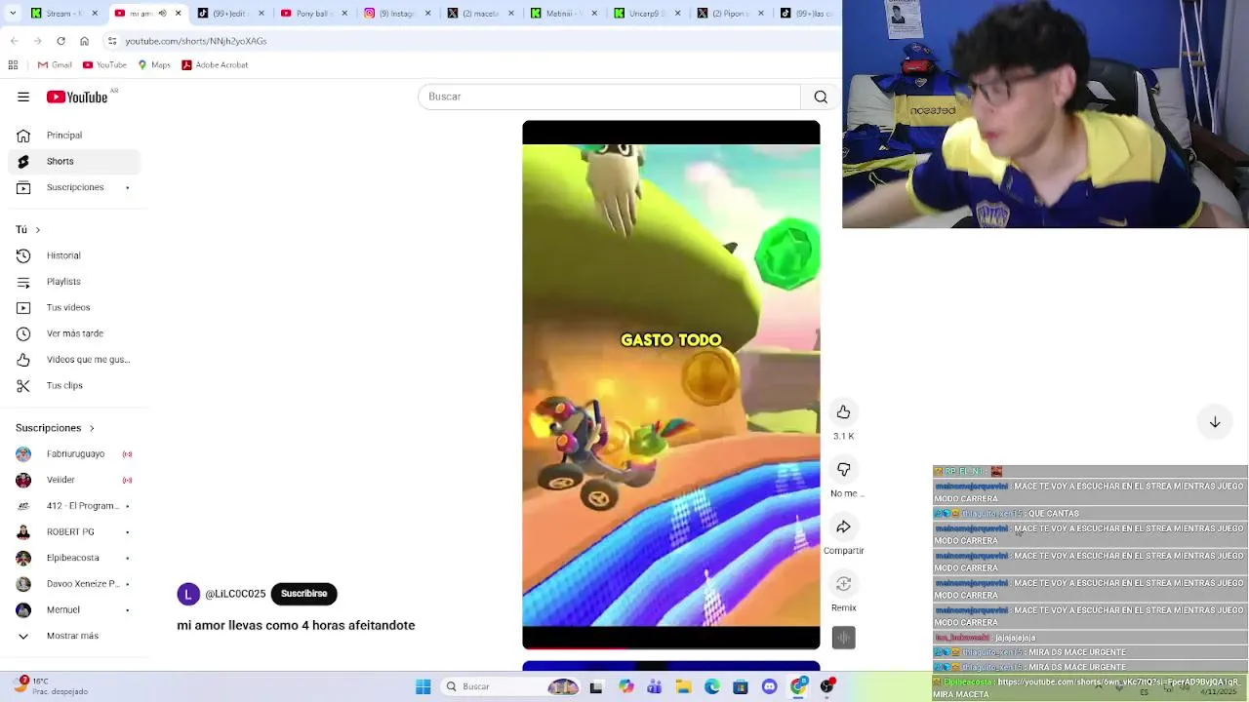Go back in browser history
This screenshot has height=702, width=1249.
14,41
